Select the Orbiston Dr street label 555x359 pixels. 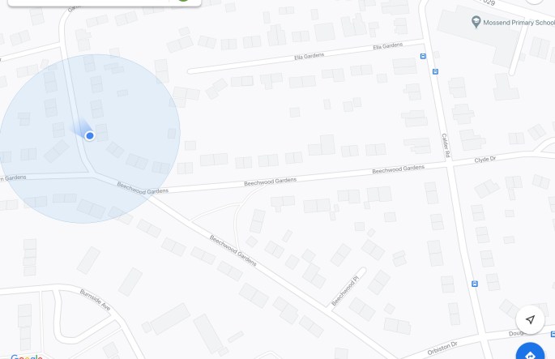tap(442, 348)
